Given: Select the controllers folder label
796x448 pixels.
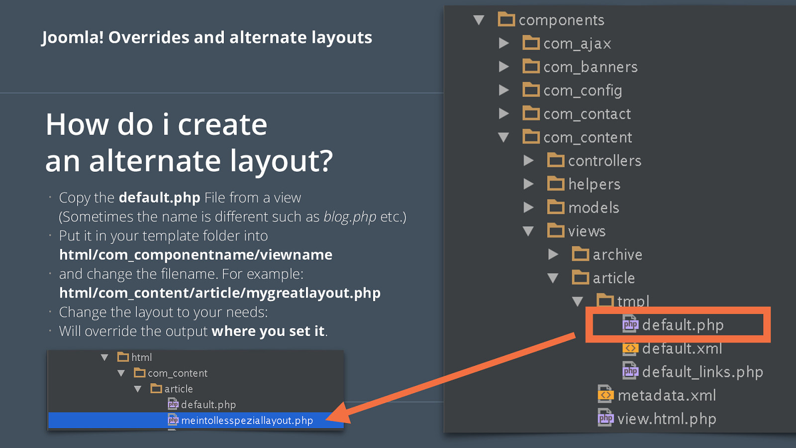Looking at the screenshot, I should click(x=604, y=161).
